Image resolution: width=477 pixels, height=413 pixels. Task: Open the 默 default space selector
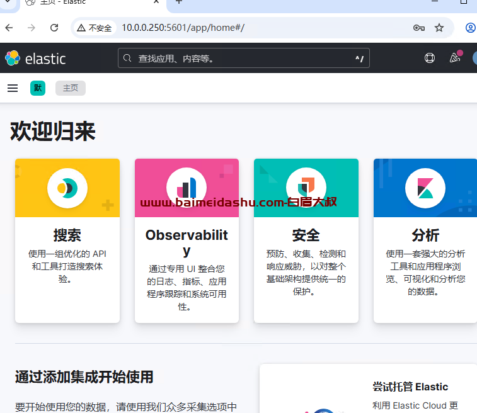38,88
